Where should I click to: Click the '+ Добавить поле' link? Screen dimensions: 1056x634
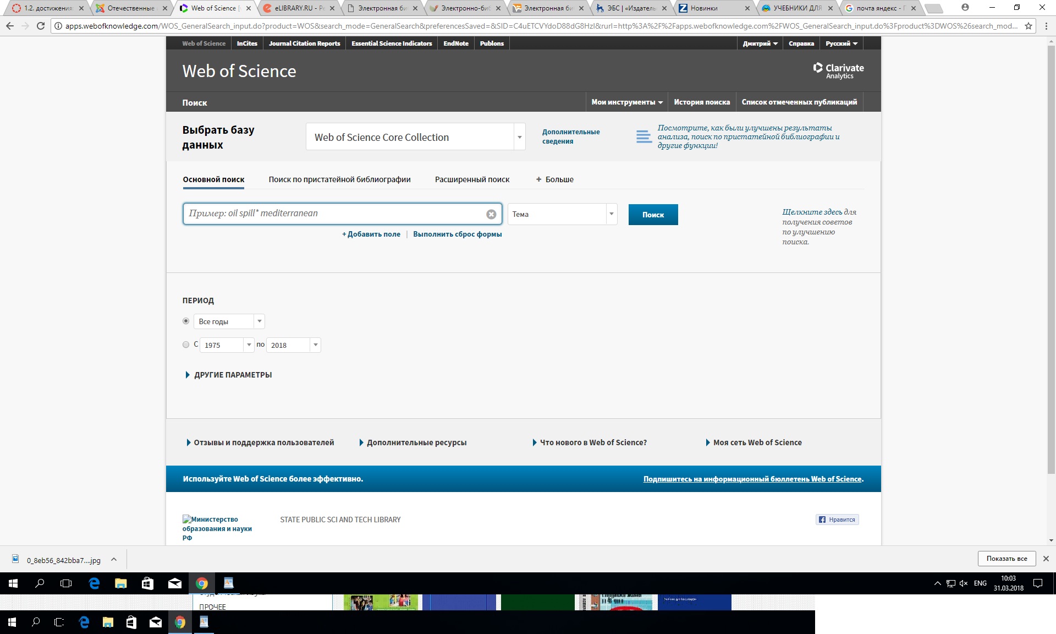[x=371, y=234]
